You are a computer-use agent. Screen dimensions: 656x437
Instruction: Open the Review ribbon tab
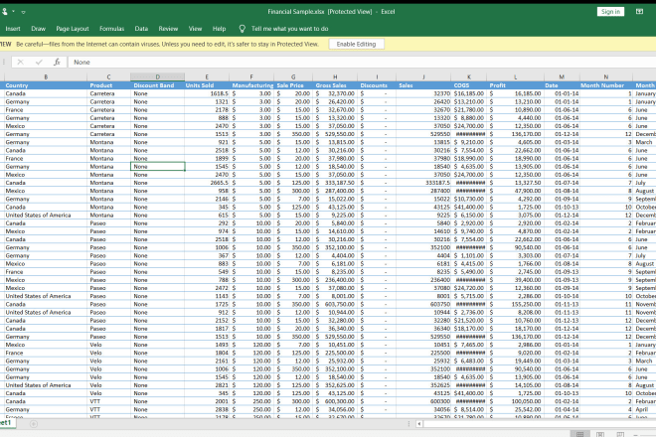tap(168, 29)
